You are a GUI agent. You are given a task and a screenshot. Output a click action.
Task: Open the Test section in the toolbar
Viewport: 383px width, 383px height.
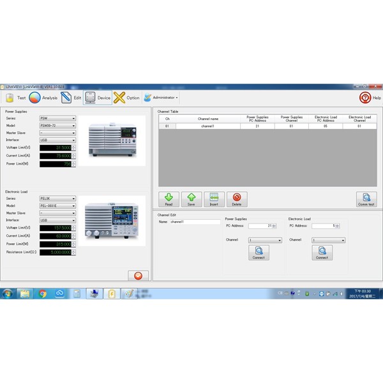15,98
